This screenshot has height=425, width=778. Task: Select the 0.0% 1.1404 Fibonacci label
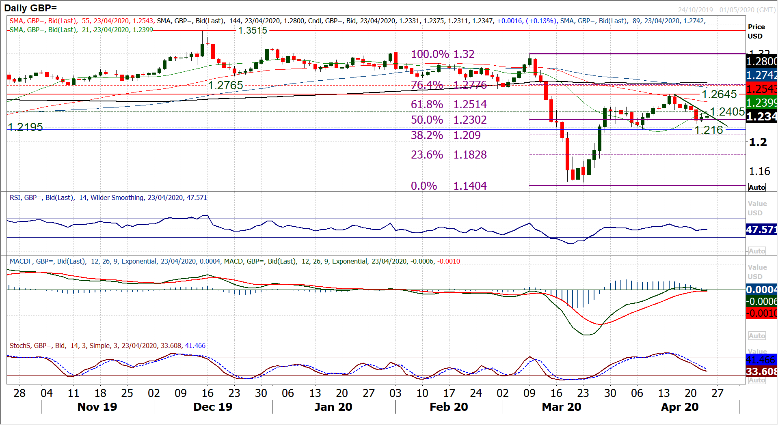pos(449,186)
